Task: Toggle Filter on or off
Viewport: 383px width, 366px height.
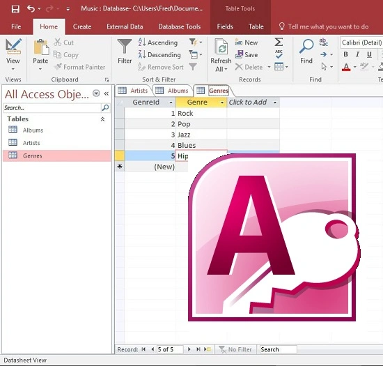Action: [193, 67]
